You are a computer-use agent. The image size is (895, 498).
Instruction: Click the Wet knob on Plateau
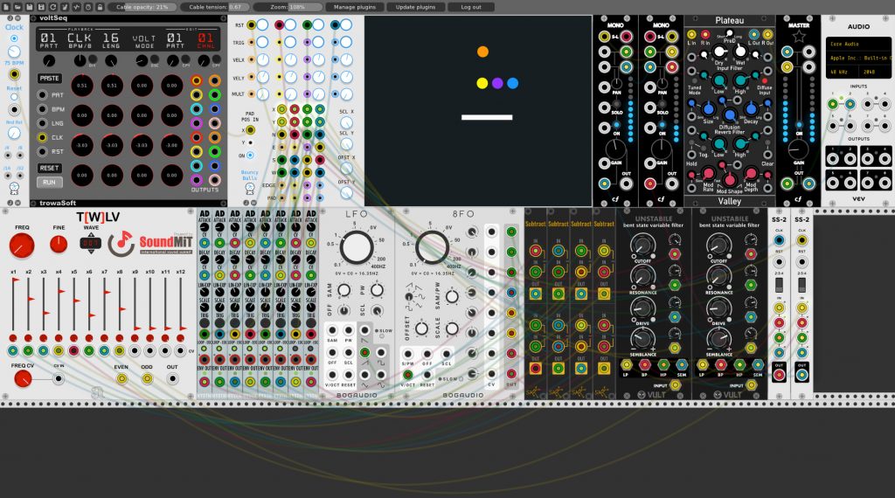(740, 52)
